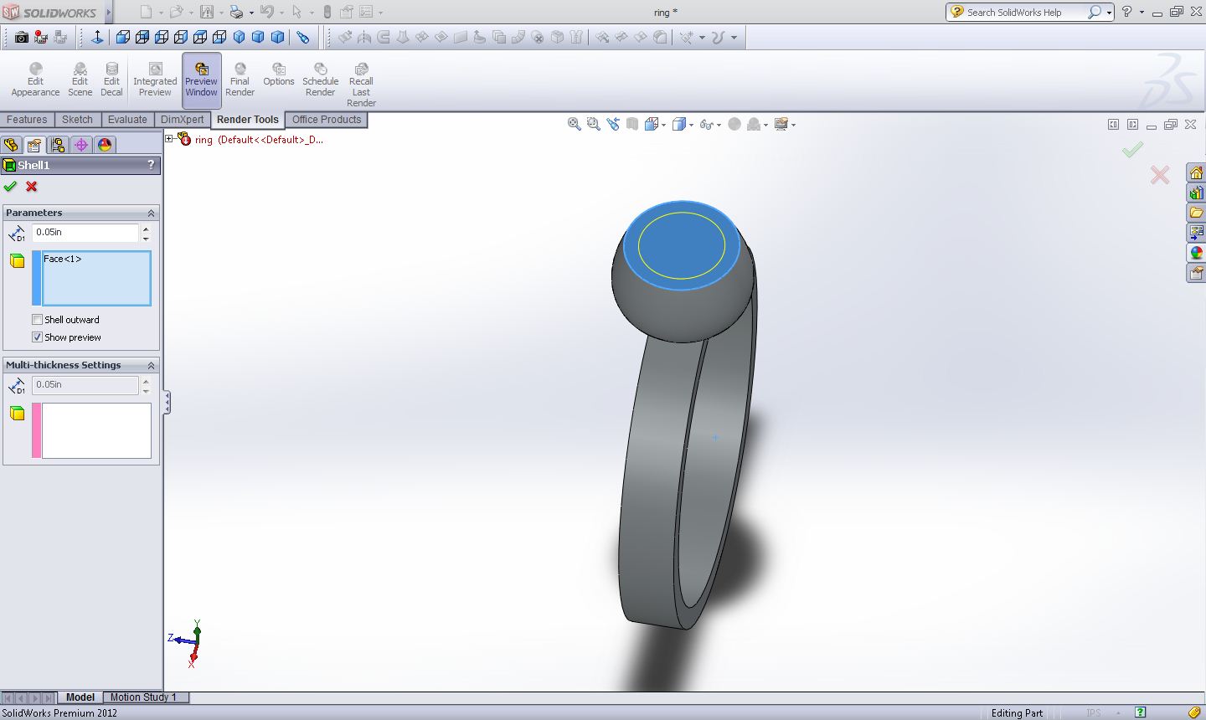Select Face<1> in faces to remove
Image resolution: width=1206 pixels, height=720 pixels.
point(63,259)
